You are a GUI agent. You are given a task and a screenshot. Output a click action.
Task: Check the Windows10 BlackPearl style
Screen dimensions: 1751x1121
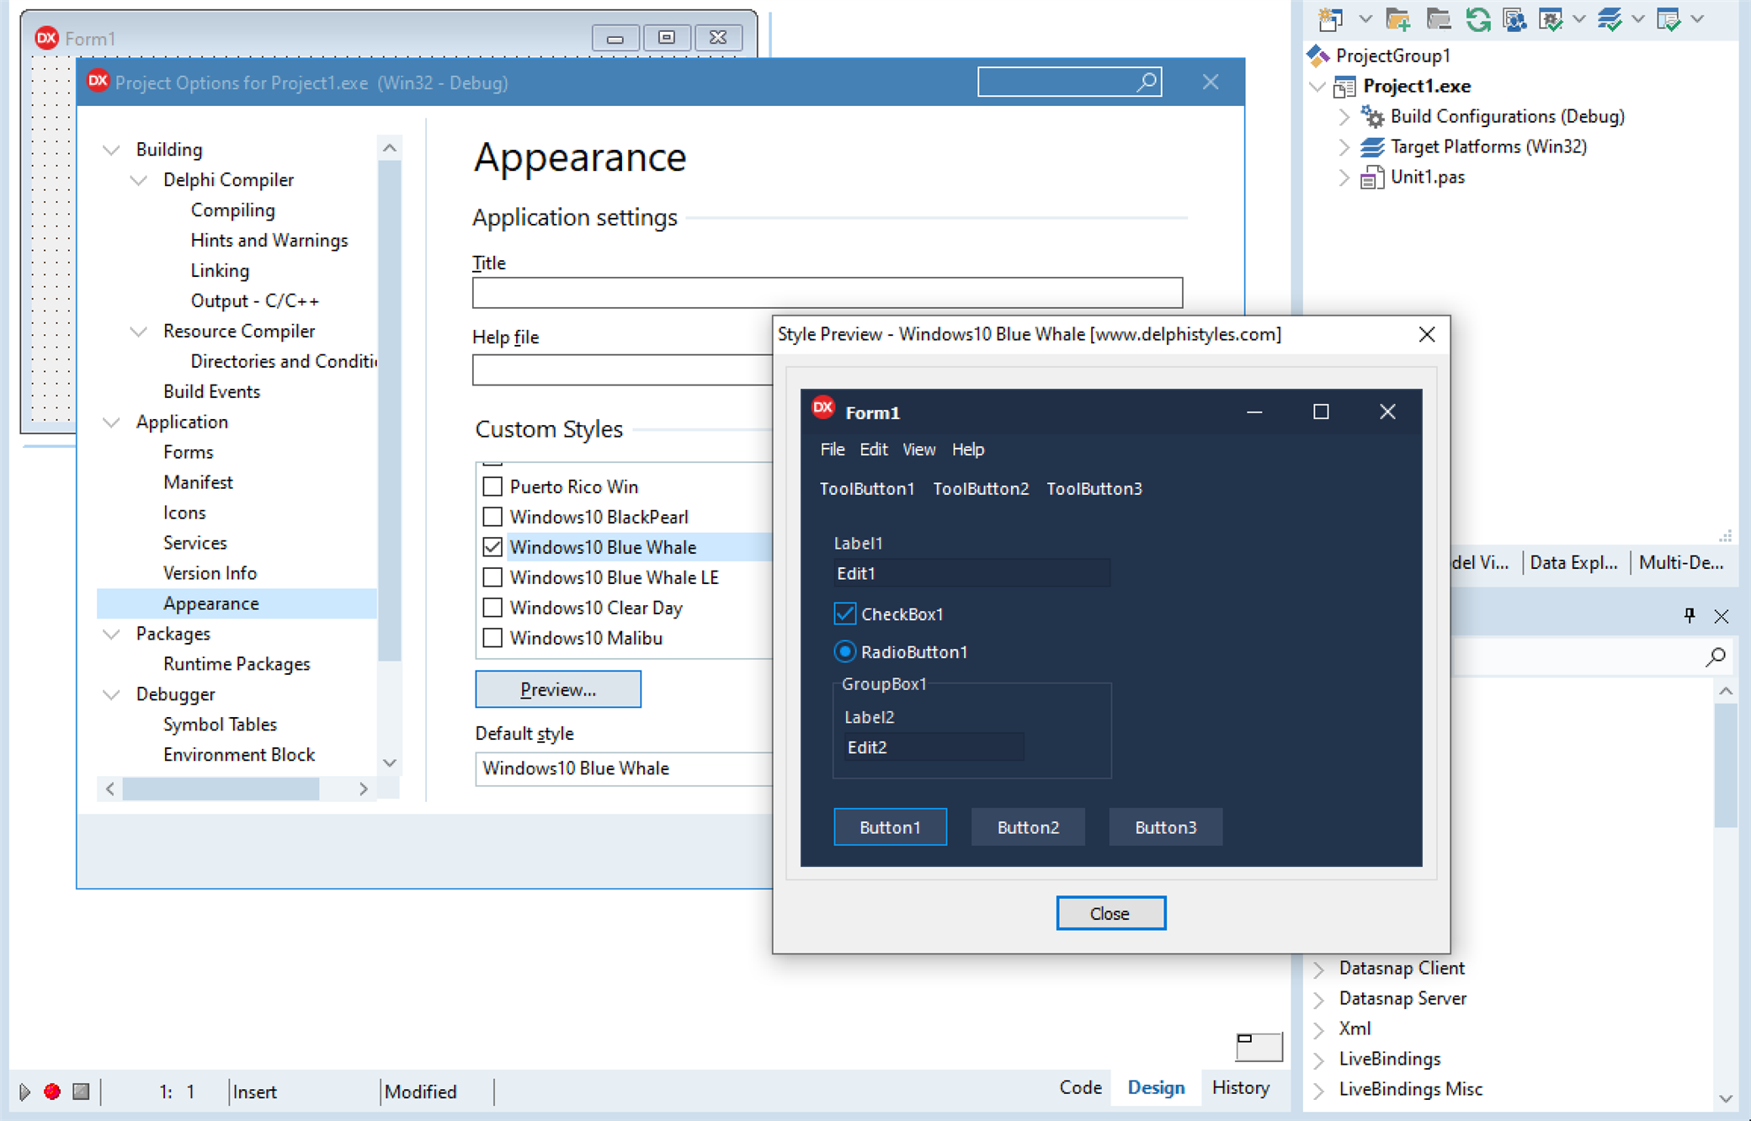(x=492, y=517)
